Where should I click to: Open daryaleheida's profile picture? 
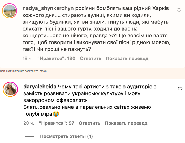(x=10, y=90)
